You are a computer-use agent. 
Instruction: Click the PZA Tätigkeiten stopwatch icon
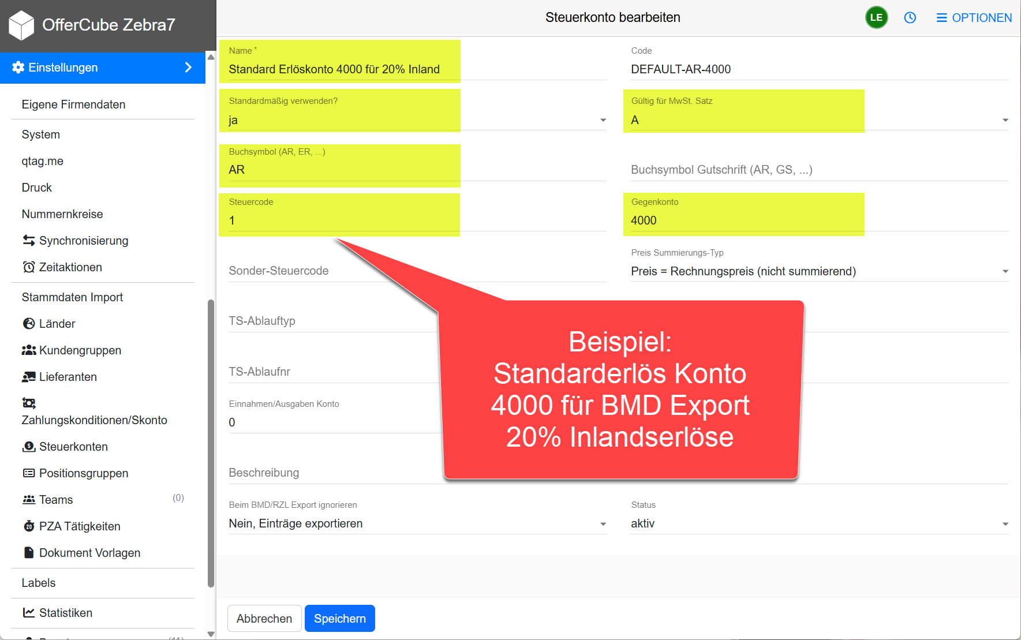pos(29,526)
